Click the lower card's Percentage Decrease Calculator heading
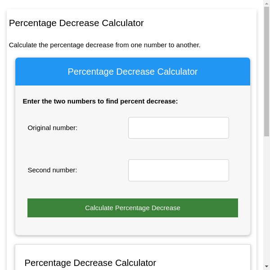Screen dimensions: 270x270 tap(90, 263)
